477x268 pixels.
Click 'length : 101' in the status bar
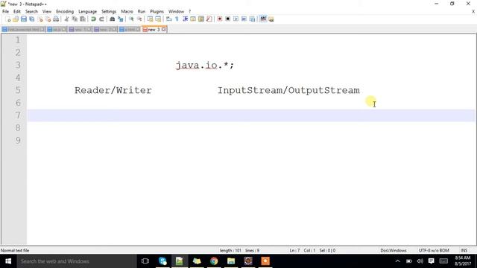(x=230, y=251)
